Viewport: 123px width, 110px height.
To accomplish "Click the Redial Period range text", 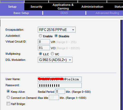I will coord(78,92).
